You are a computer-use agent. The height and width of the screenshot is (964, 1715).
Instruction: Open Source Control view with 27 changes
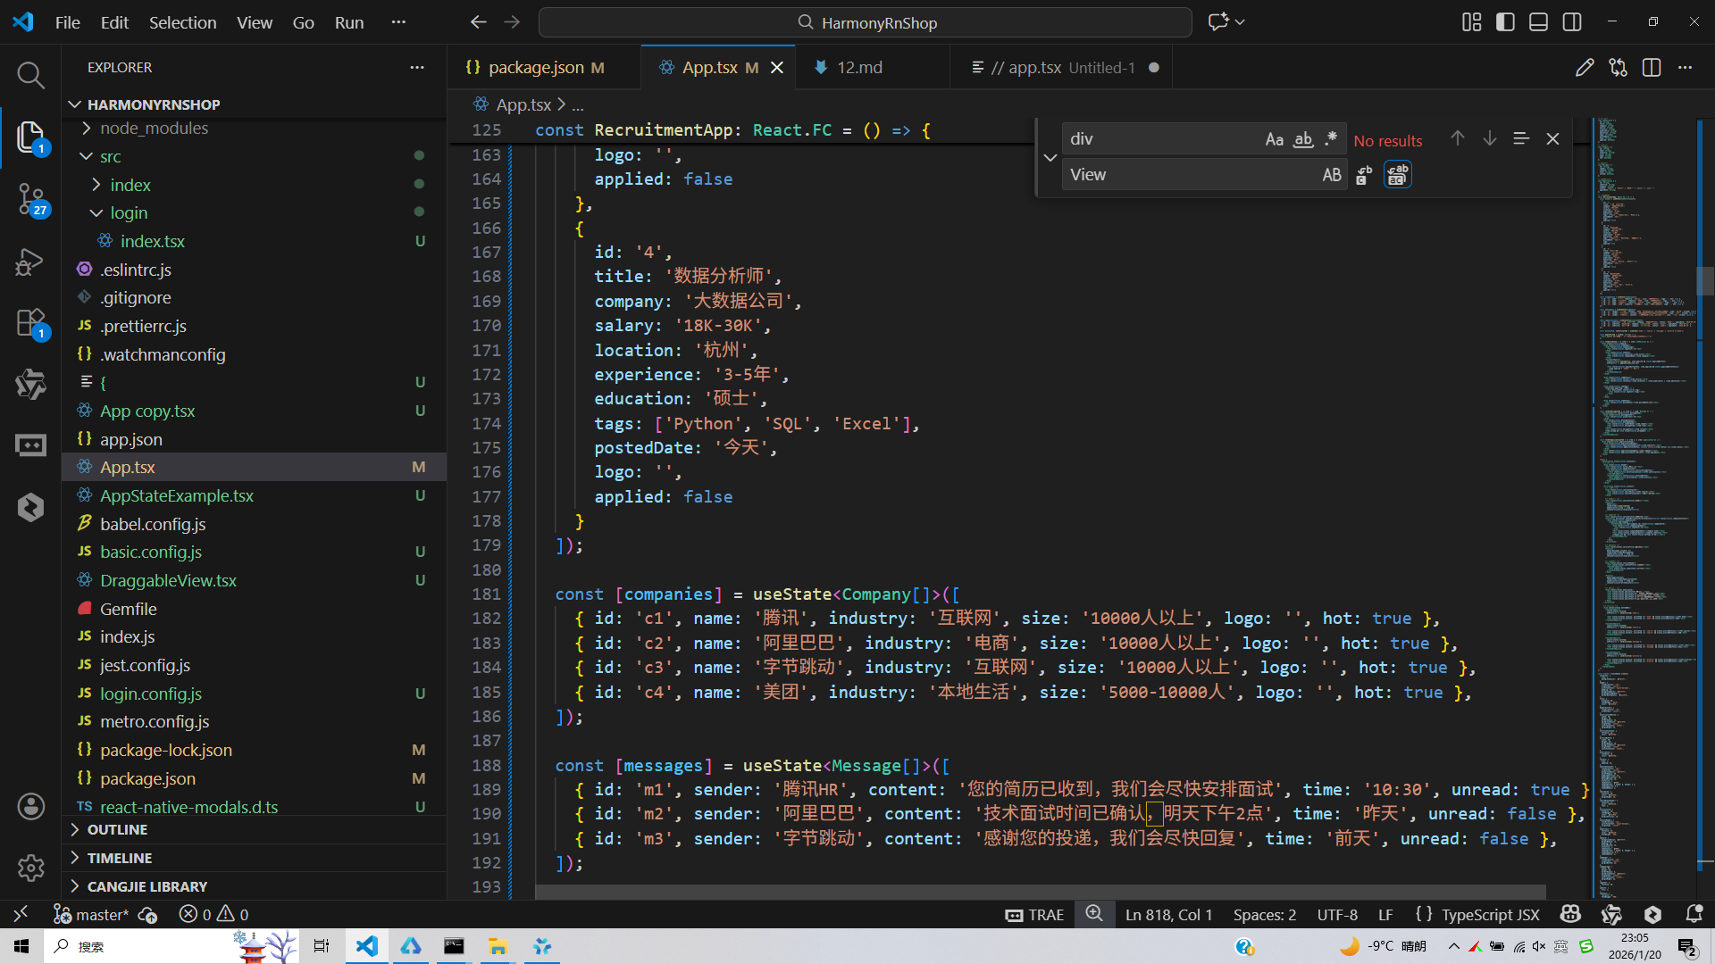click(x=30, y=198)
